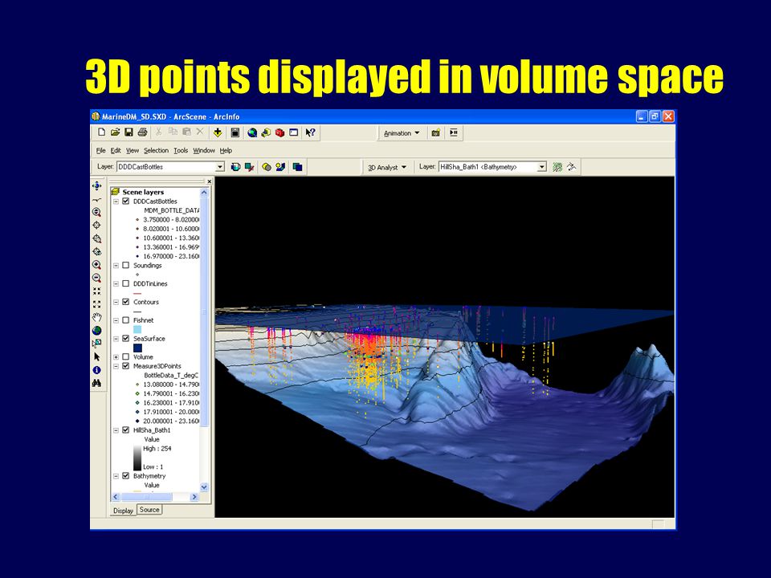Open the Tools menu
Viewport: 771px width, 578px height.
(x=181, y=150)
